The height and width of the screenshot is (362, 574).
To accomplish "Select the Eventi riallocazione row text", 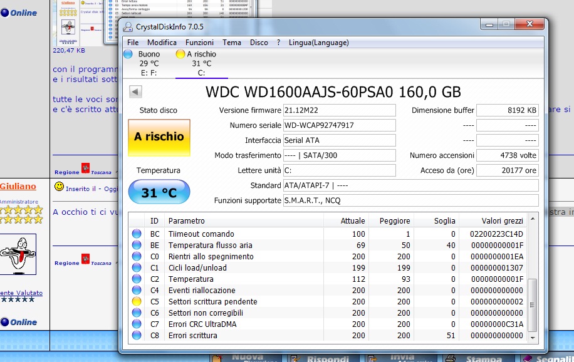I will pos(202,290).
